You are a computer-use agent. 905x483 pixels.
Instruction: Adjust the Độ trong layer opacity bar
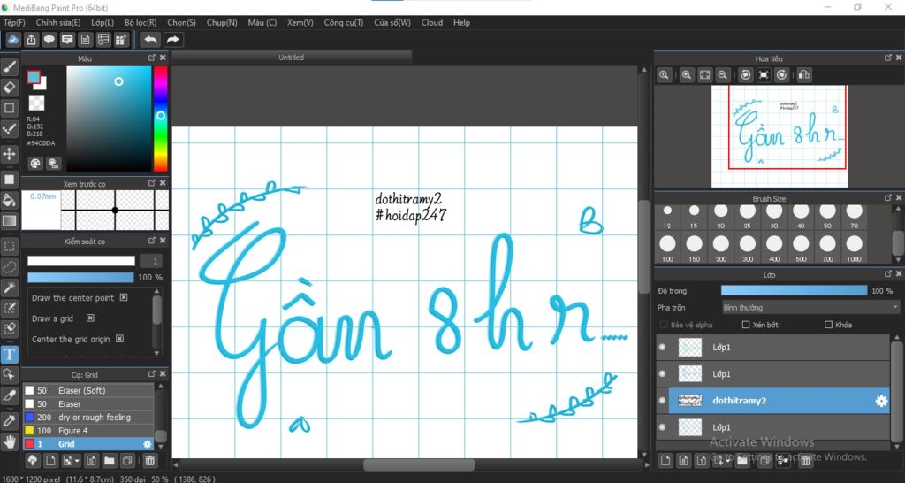795,291
